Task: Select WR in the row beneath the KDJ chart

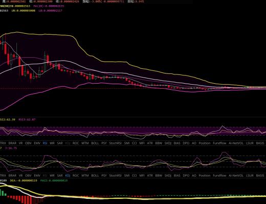Action: pyautogui.click(x=52, y=175)
